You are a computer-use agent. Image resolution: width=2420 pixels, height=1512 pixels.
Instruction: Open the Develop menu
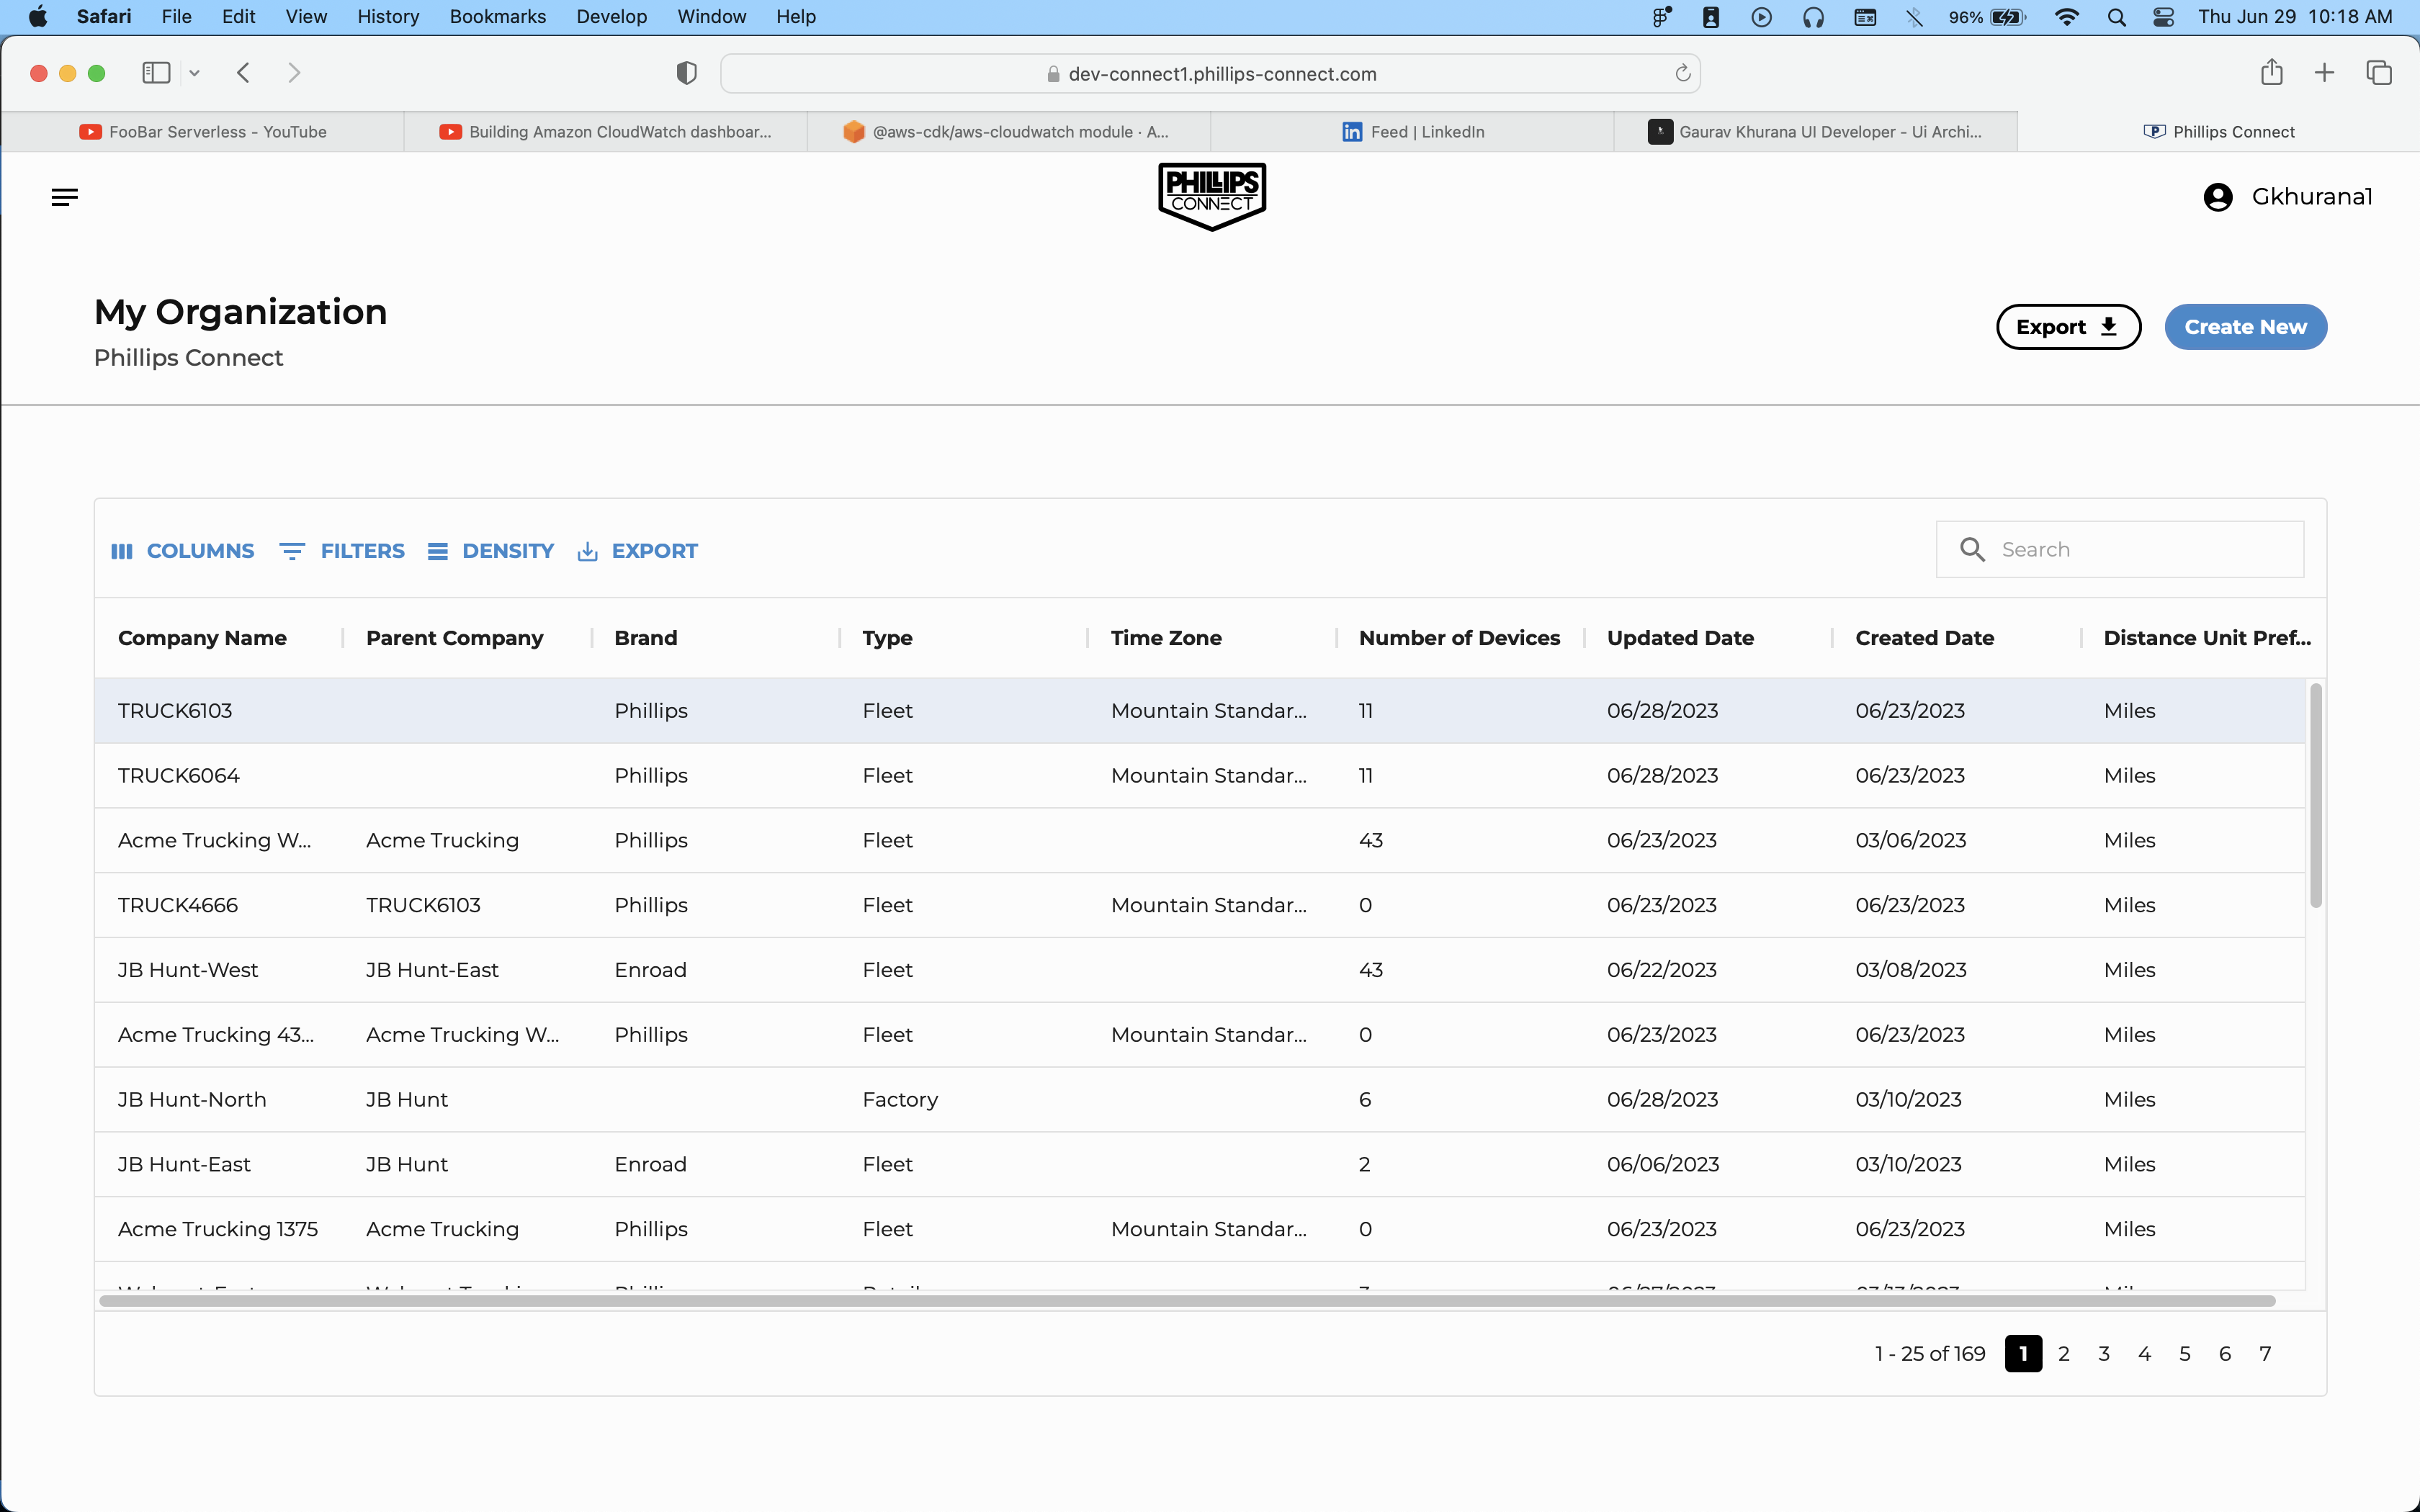611,17
